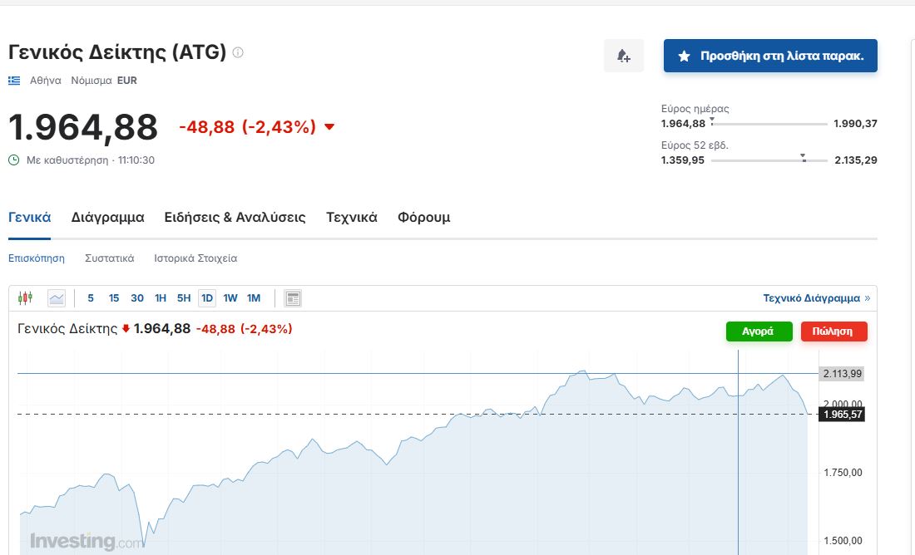Switch chart to candlestick view
Screen dimensions: 915x555
tap(25, 297)
